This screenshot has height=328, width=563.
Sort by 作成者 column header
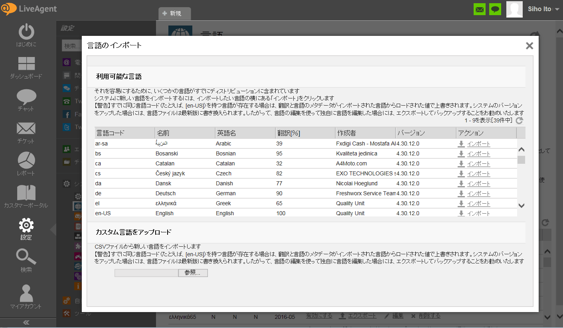click(x=366, y=133)
